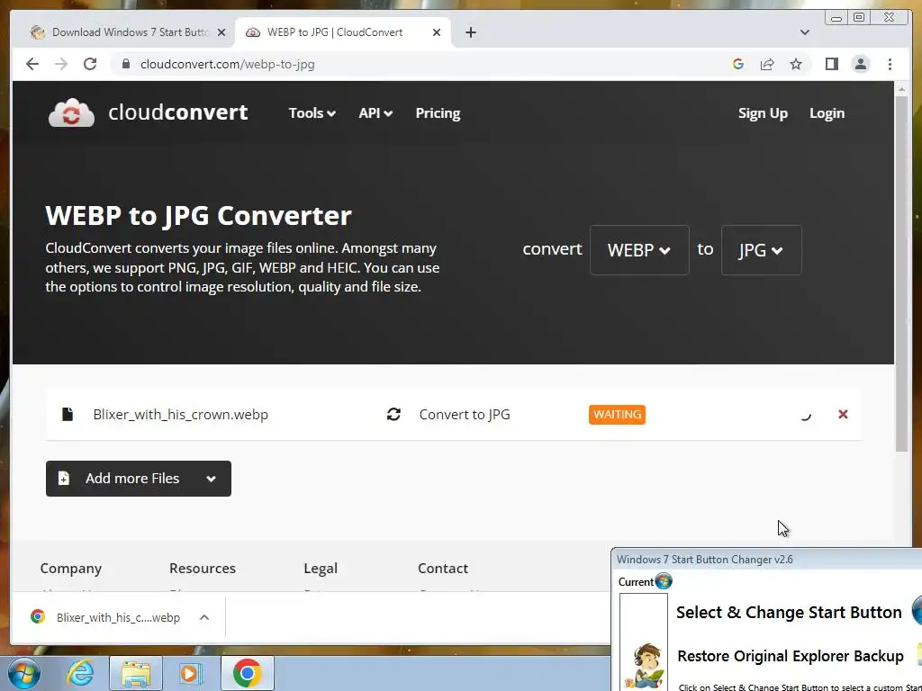Open the Chrome three-dot menu
This screenshot has height=691, width=922.
(890, 64)
